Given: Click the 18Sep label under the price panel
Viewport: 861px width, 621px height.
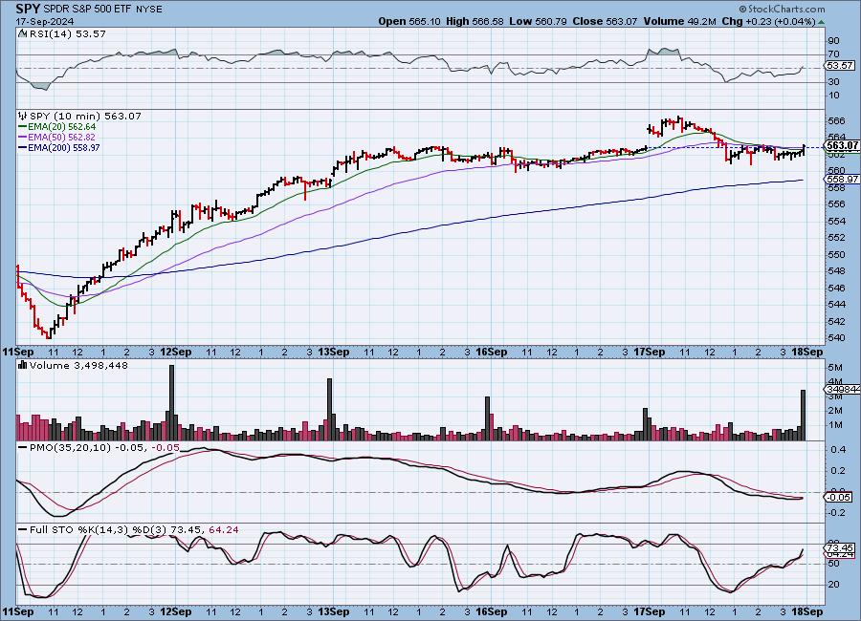Looking at the screenshot, I should (x=807, y=352).
